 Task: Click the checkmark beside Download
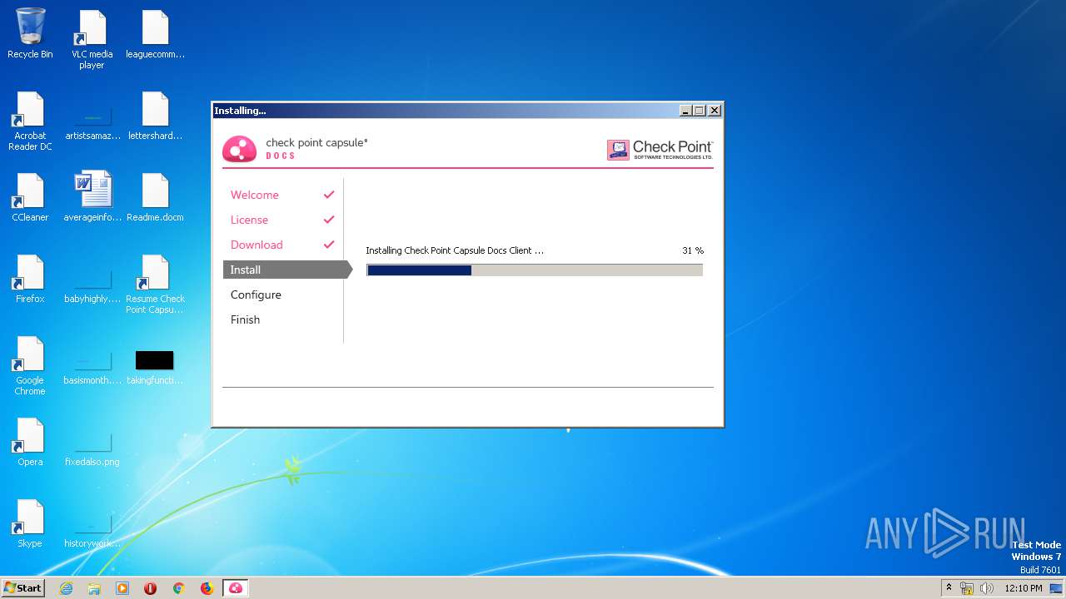tap(329, 245)
